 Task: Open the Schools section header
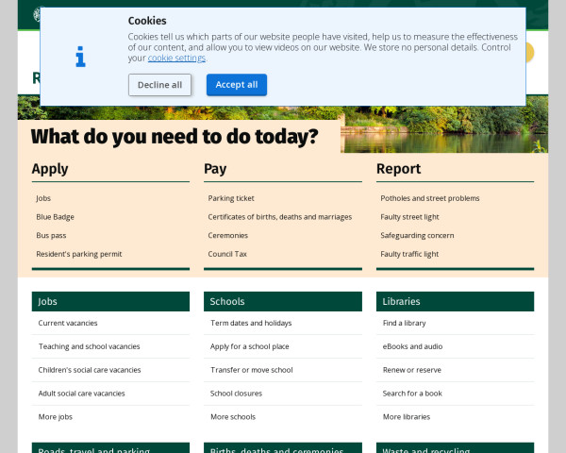tap(227, 302)
